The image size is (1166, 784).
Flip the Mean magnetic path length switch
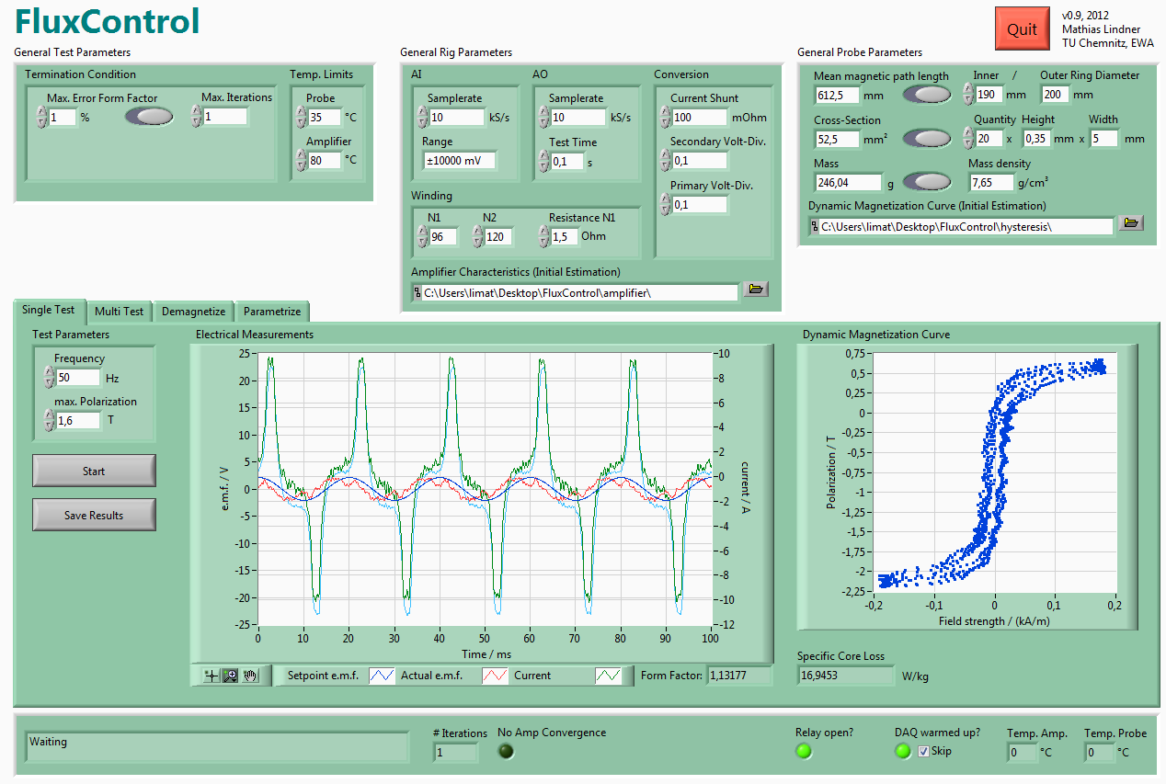[x=927, y=95]
